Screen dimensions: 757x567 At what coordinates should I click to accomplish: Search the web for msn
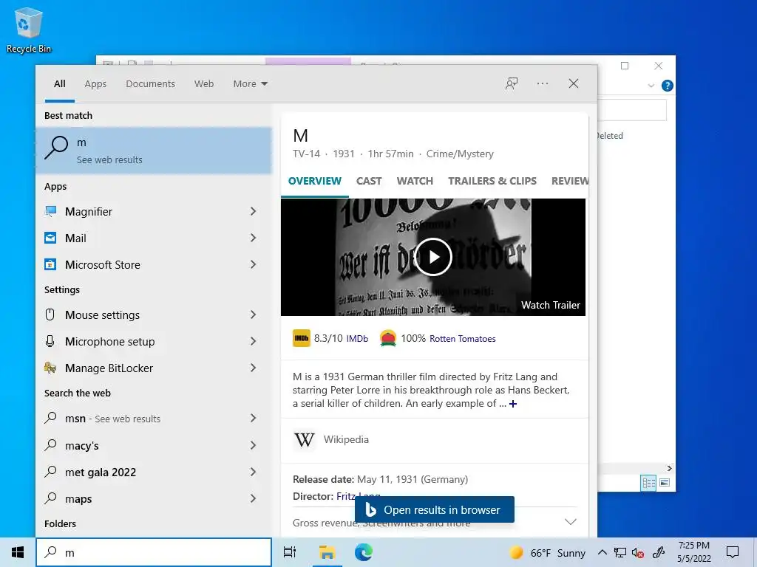coord(154,418)
